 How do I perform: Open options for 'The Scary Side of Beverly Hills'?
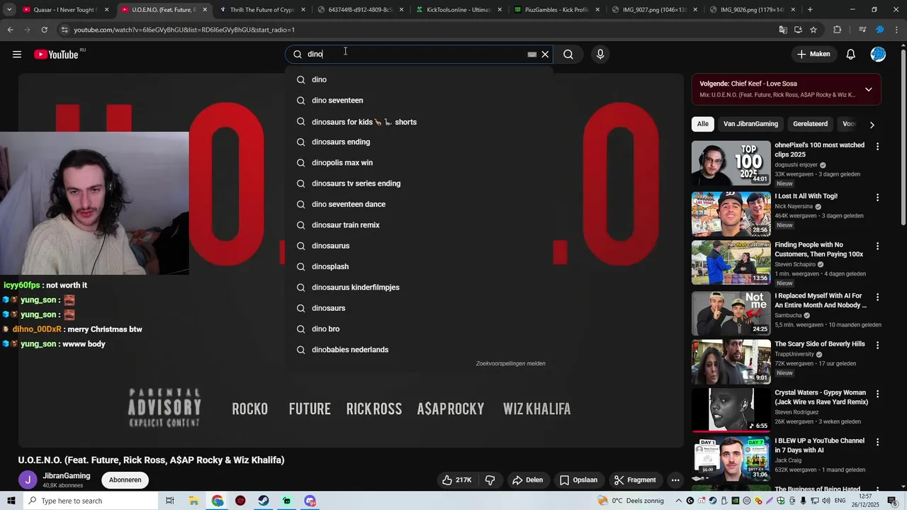[877, 346]
